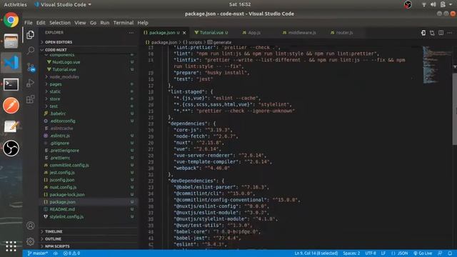Expand the store folder
457x257 pixels.
(54, 99)
